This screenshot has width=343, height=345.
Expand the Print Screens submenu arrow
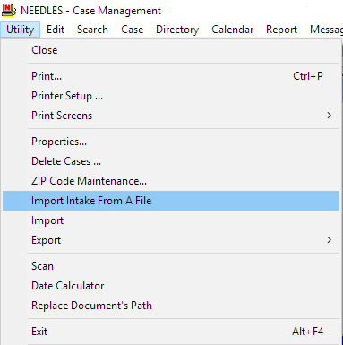click(x=329, y=116)
